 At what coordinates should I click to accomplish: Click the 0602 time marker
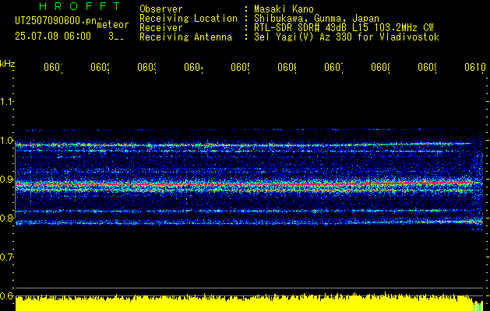(100, 68)
